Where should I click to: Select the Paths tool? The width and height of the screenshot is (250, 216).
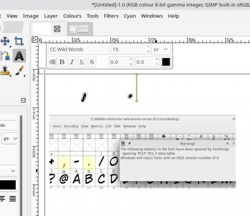pyautogui.click(x=5, y=56)
